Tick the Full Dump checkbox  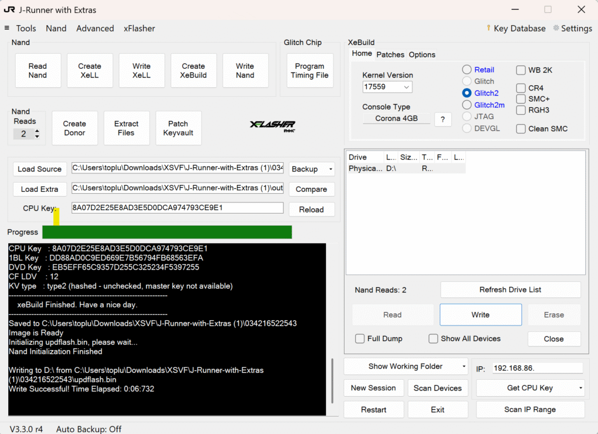pos(360,339)
